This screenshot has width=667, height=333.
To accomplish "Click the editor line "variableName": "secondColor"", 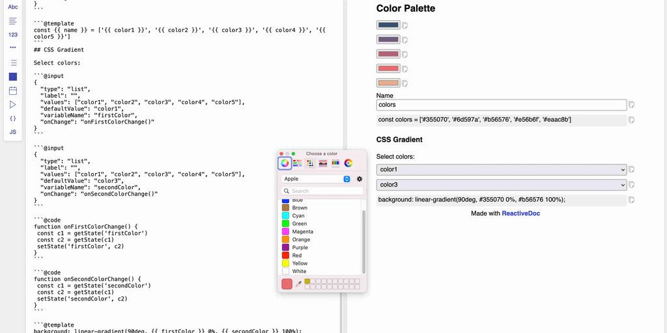I will pyautogui.click(x=90, y=187).
